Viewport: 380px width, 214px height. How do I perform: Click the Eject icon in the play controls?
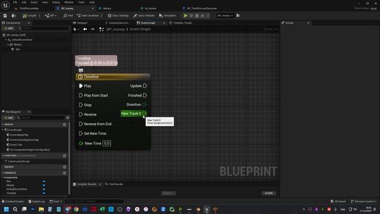(202, 15)
